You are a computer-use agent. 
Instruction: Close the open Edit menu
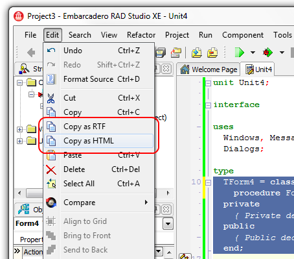(x=52, y=35)
